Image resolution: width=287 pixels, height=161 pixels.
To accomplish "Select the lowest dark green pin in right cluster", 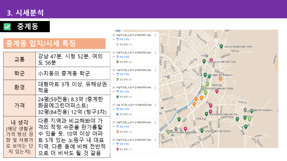I will click(x=246, y=127).
